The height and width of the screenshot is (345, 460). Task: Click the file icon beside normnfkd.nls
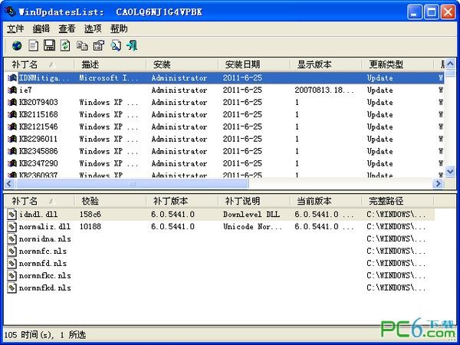[11, 288]
